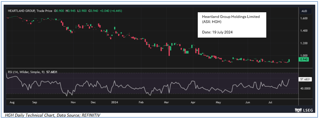Click the AUD currency badge
320x120 pixels.
(305, 11)
